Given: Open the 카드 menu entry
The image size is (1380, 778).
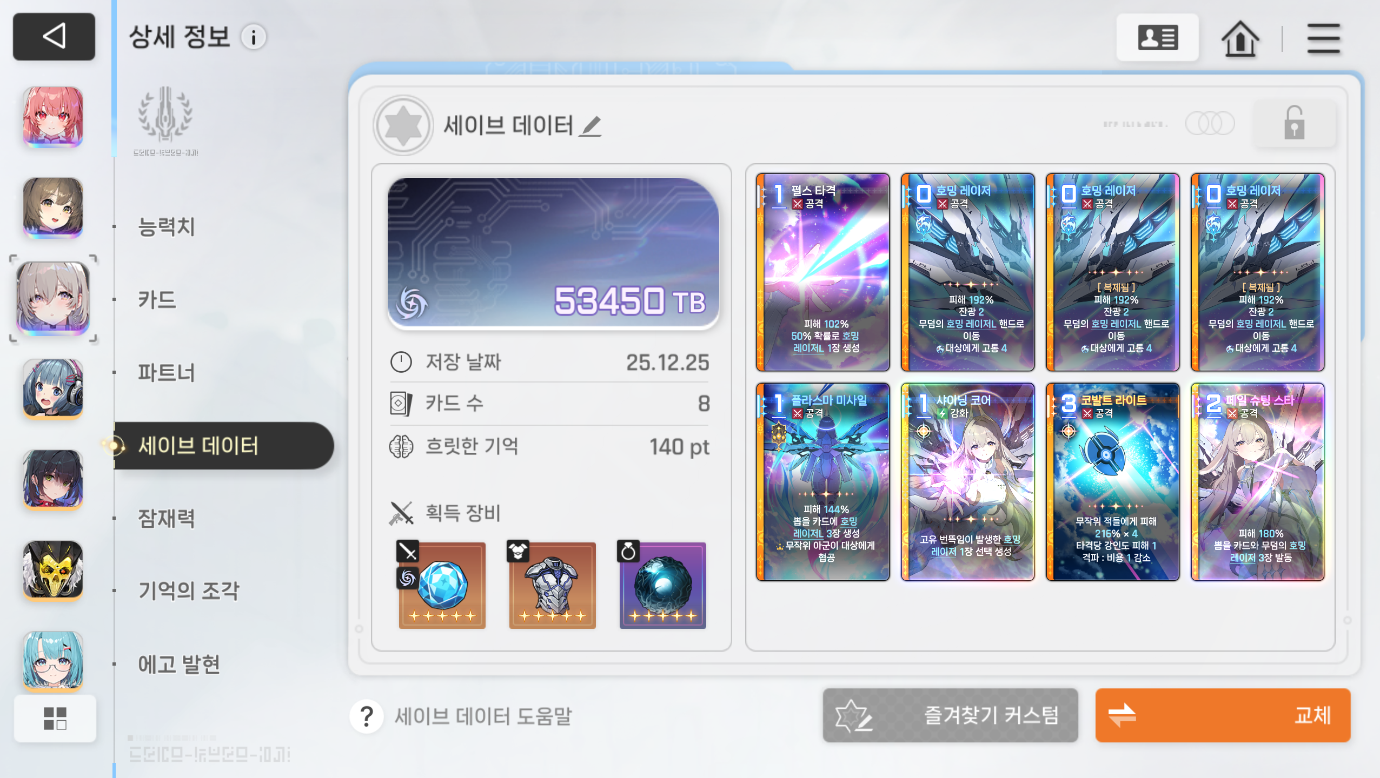Looking at the screenshot, I should [x=157, y=299].
